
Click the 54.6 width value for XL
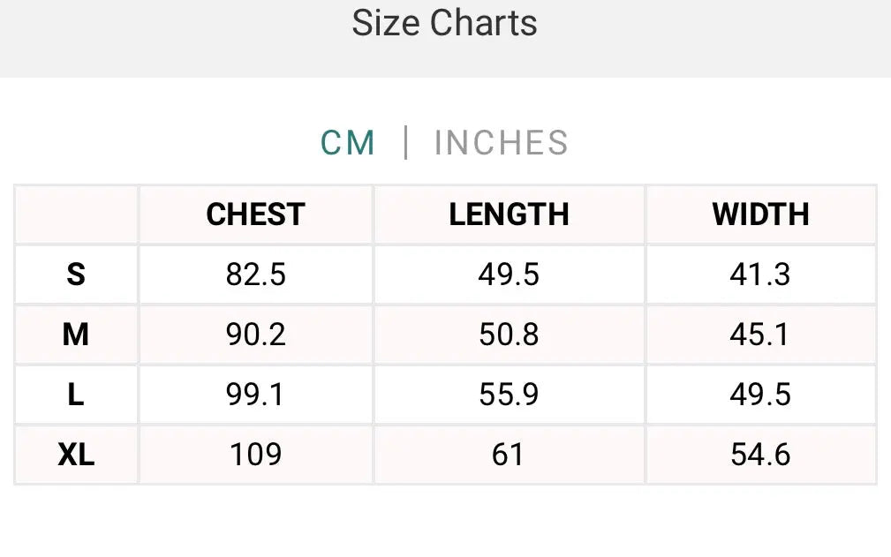tap(760, 455)
